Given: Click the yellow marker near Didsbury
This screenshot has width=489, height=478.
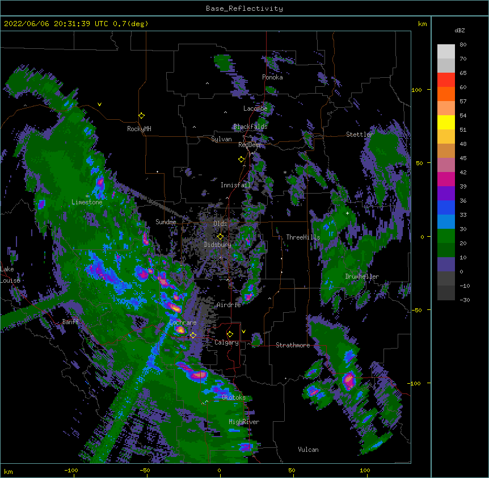Looking at the screenshot, I should point(220,236).
